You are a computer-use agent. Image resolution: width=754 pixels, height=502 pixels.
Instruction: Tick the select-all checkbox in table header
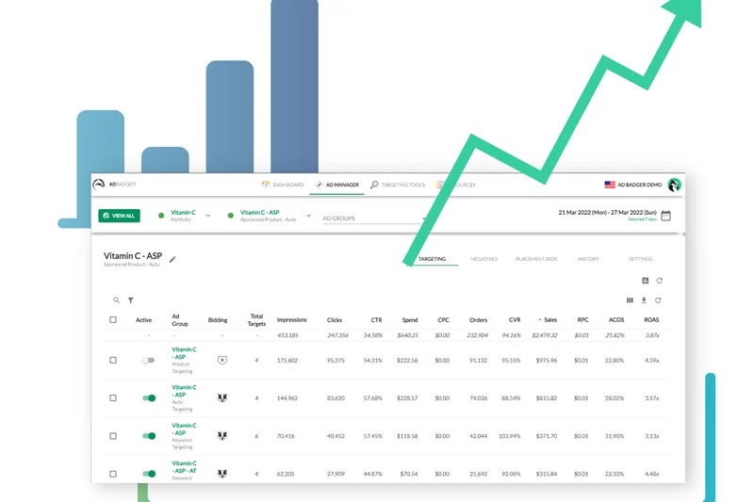click(113, 319)
